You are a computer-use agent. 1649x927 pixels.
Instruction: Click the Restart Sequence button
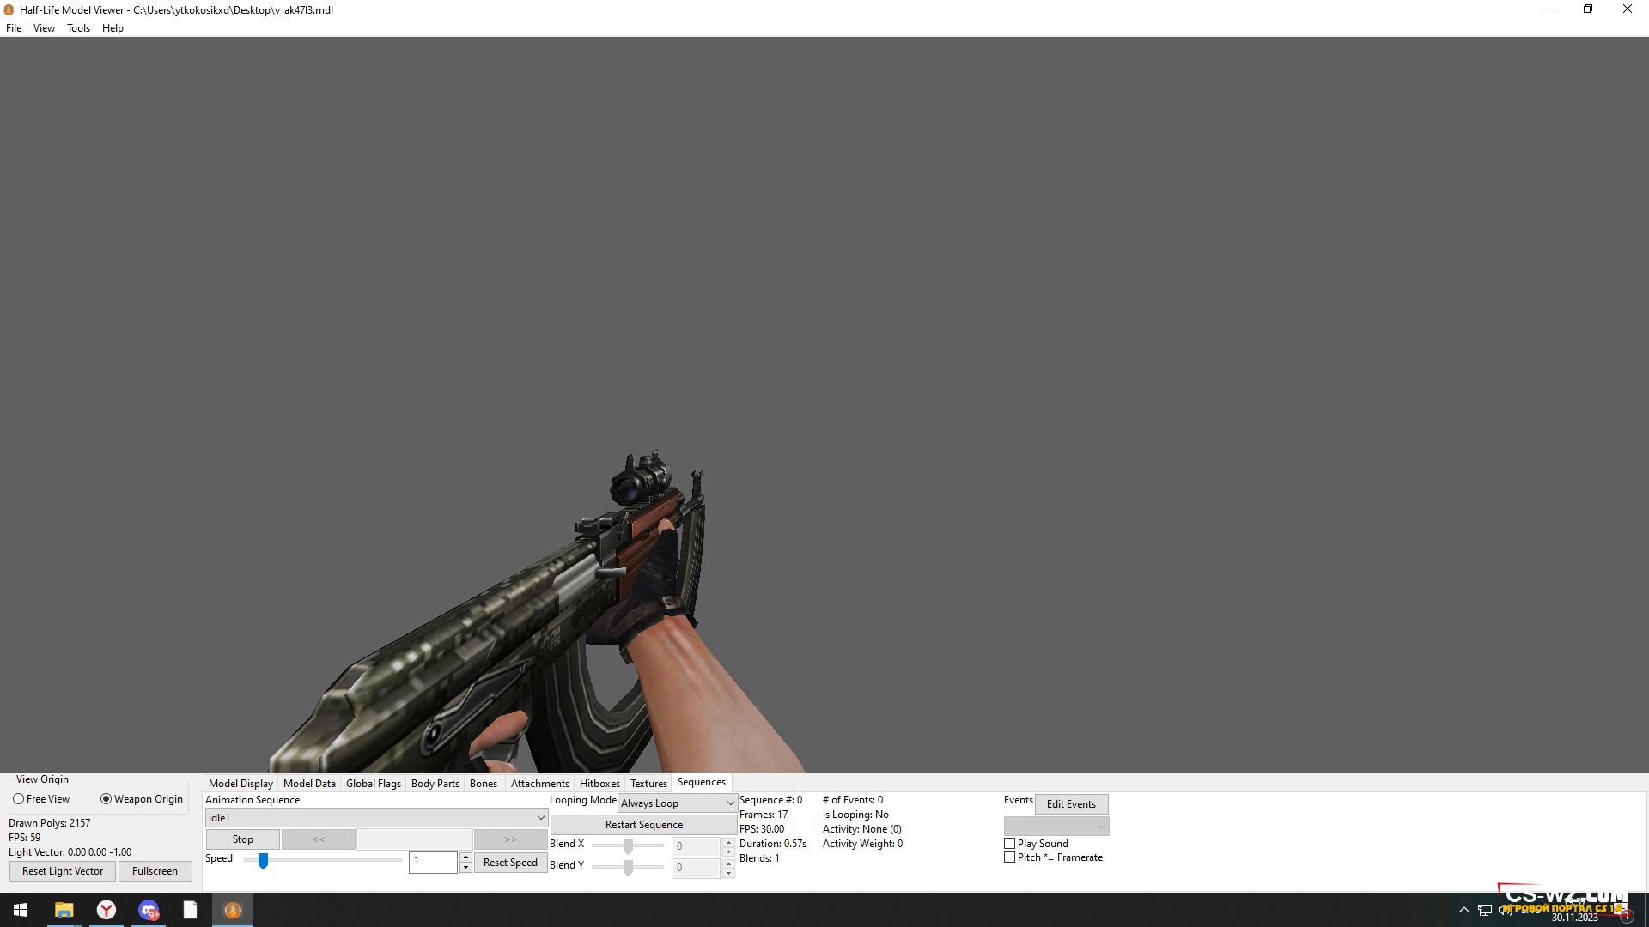point(644,825)
